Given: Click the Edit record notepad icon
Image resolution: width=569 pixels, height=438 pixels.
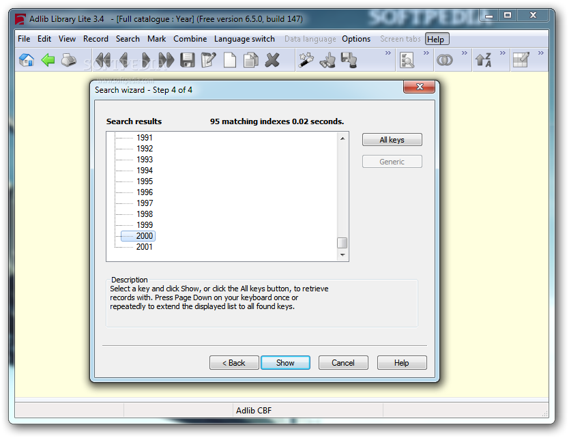Looking at the screenshot, I should pos(208,60).
